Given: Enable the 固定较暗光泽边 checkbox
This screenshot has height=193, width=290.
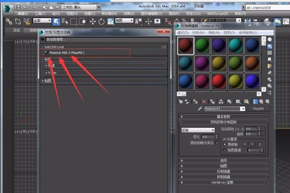Looking at the screenshot, I should pyautogui.click(x=217, y=143).
